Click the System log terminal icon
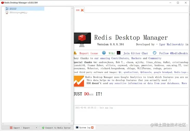 click(77, 127)
